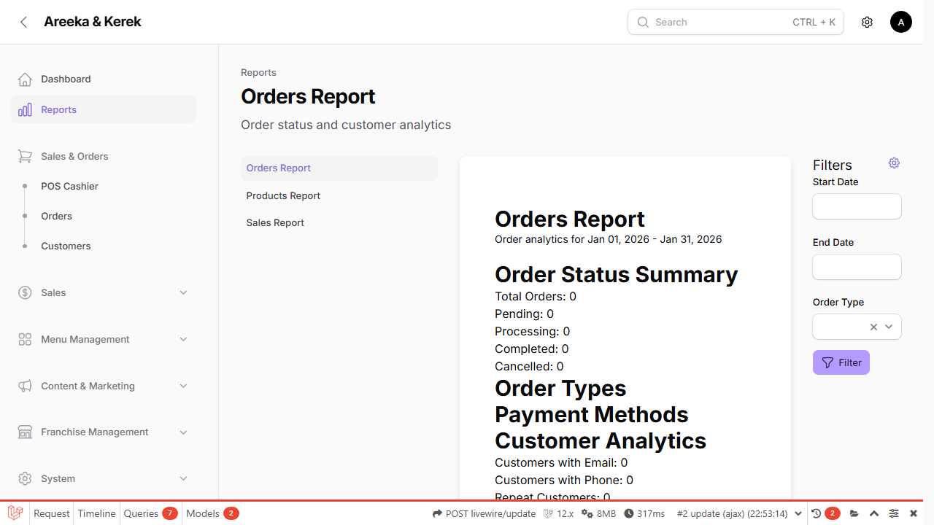This screenshot has width=934, height=525.
Task: Open the application settings gear icon
Action: [x=867, y=22]
